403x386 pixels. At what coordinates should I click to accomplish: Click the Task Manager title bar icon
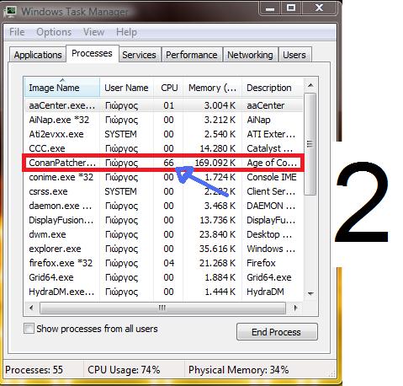point(12,12)
